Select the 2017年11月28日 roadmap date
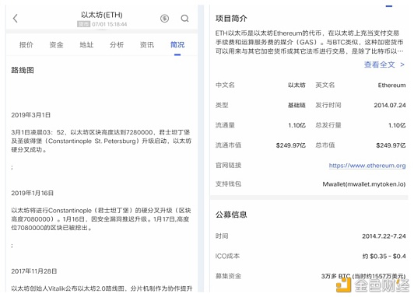The height and width of the screenshot is (297, 414). (34, 271)
